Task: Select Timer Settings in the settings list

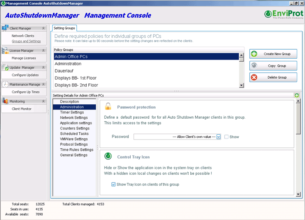Action: (71, 112)
